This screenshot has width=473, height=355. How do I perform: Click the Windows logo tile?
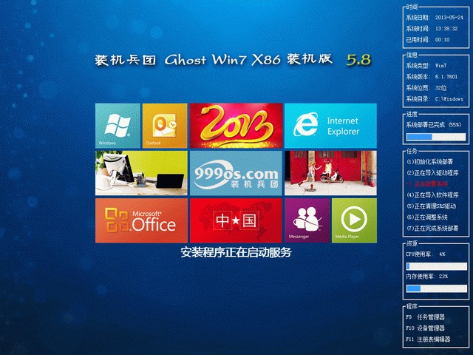pos(118,126)
